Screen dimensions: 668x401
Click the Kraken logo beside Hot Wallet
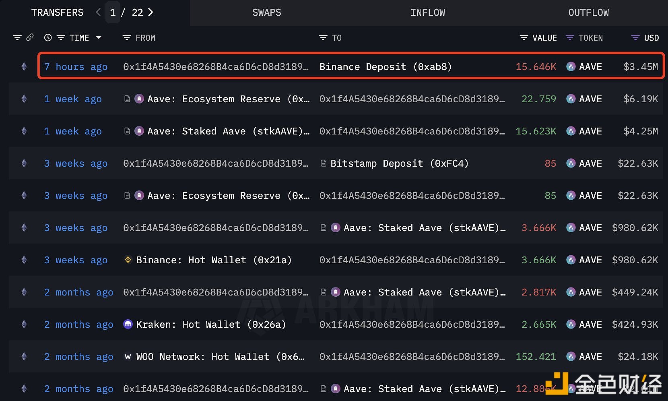pyautogui.click(x=128, y=324)
